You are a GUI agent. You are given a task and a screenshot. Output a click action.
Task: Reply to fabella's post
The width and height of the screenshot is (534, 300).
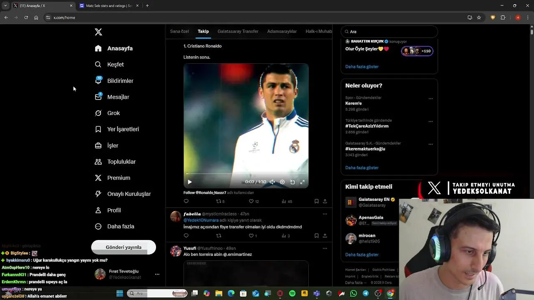(186, 236)
